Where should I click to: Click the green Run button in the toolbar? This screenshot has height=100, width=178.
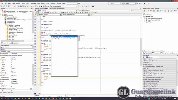point(31,6)
